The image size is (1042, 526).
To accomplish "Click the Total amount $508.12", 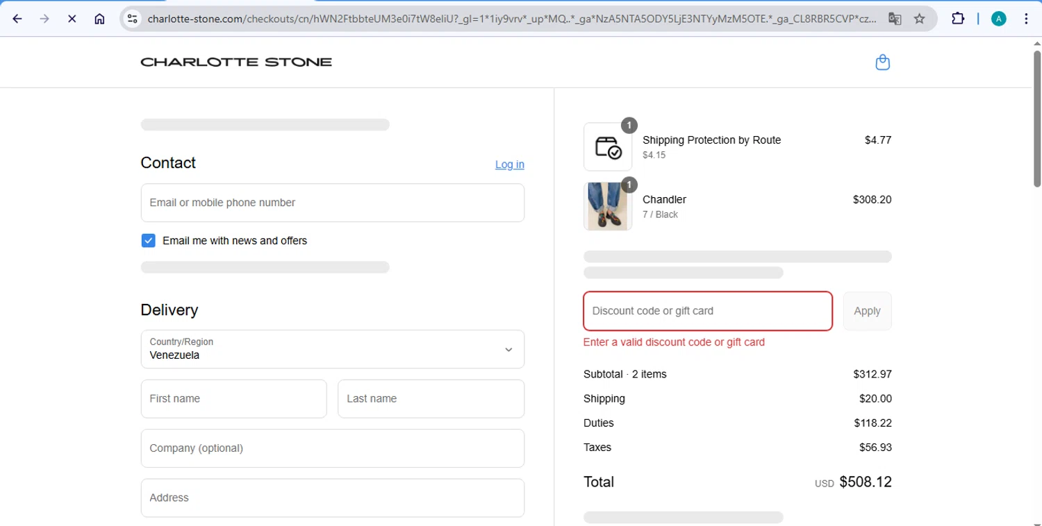I will coord(866,482).
